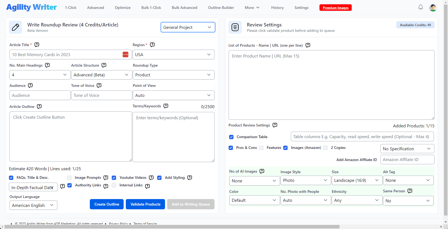448x229 pixels.
Task: Open Bulk 1-Click navigation item
Action: [151, 8]
